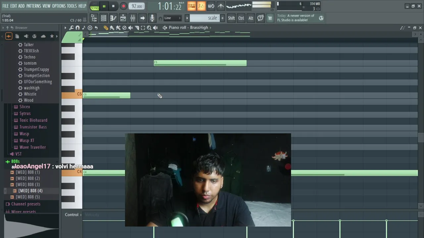Select the playback tool in piano roll
The width and height of the screenshot is (424, 238).
(x=155, y=28)
